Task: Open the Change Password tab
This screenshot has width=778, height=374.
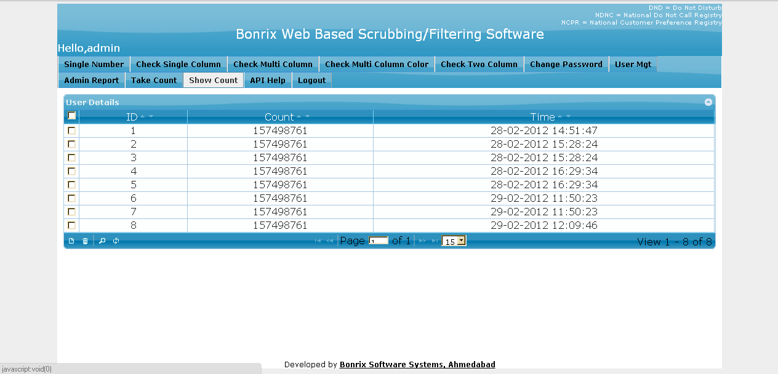Action: [x=566, y=64]
